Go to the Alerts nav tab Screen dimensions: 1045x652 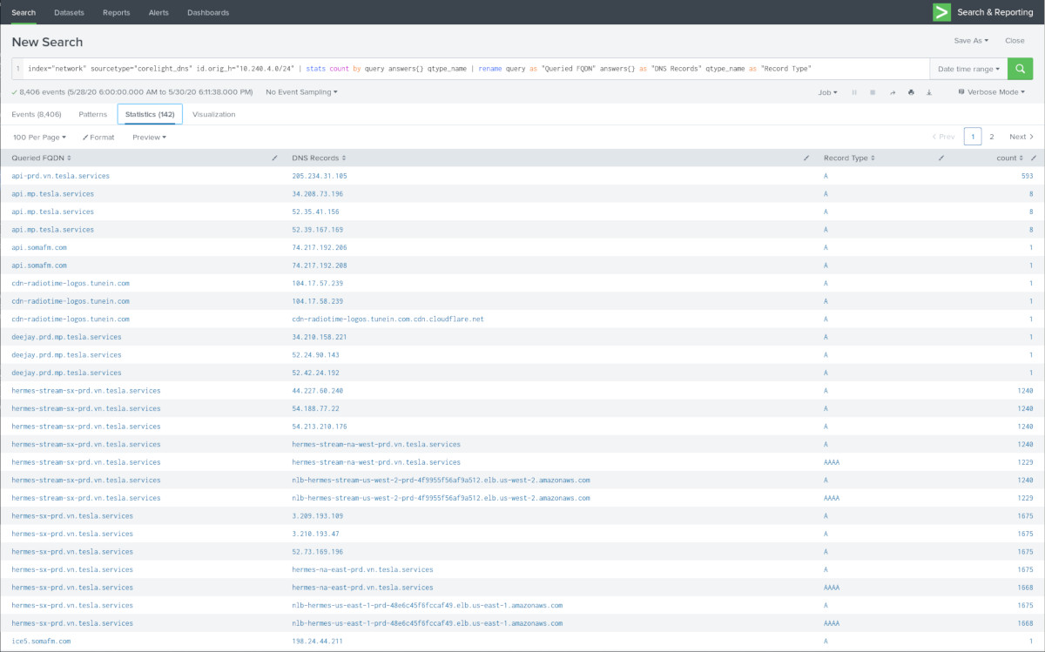coord(158,12)
